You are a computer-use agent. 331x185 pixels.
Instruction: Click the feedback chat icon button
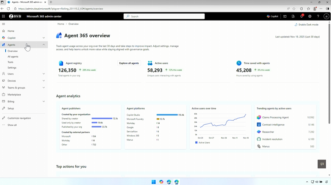tap(322, 164)
